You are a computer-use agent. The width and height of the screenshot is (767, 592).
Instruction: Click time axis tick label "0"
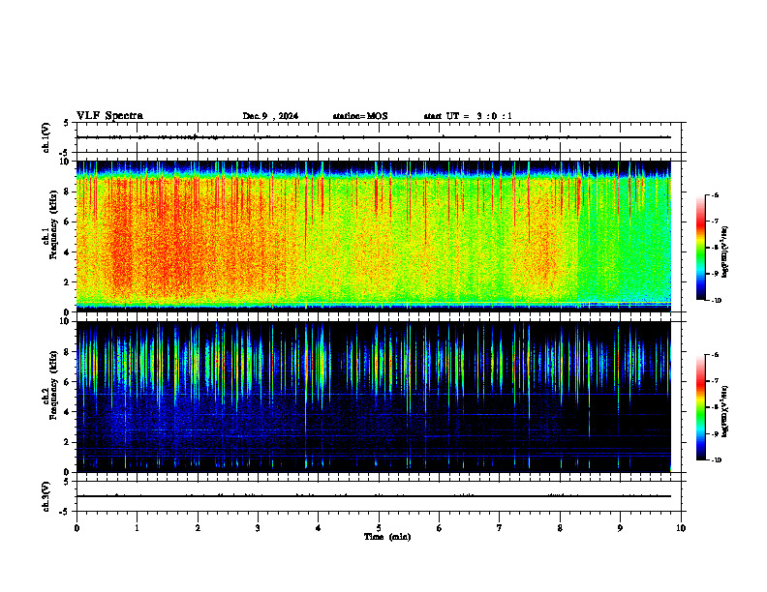click(x=77, y=528)
